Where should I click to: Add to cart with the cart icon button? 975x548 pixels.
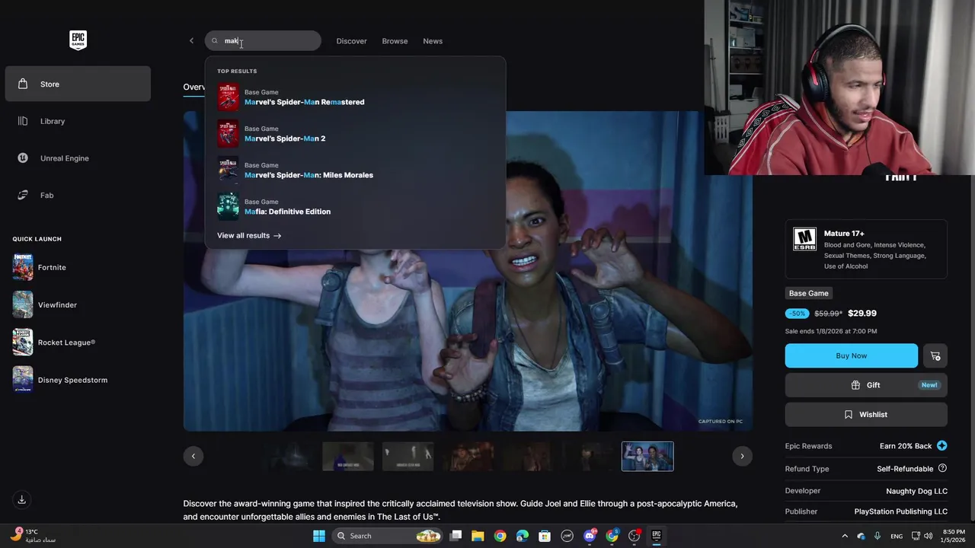pos(935,355)
